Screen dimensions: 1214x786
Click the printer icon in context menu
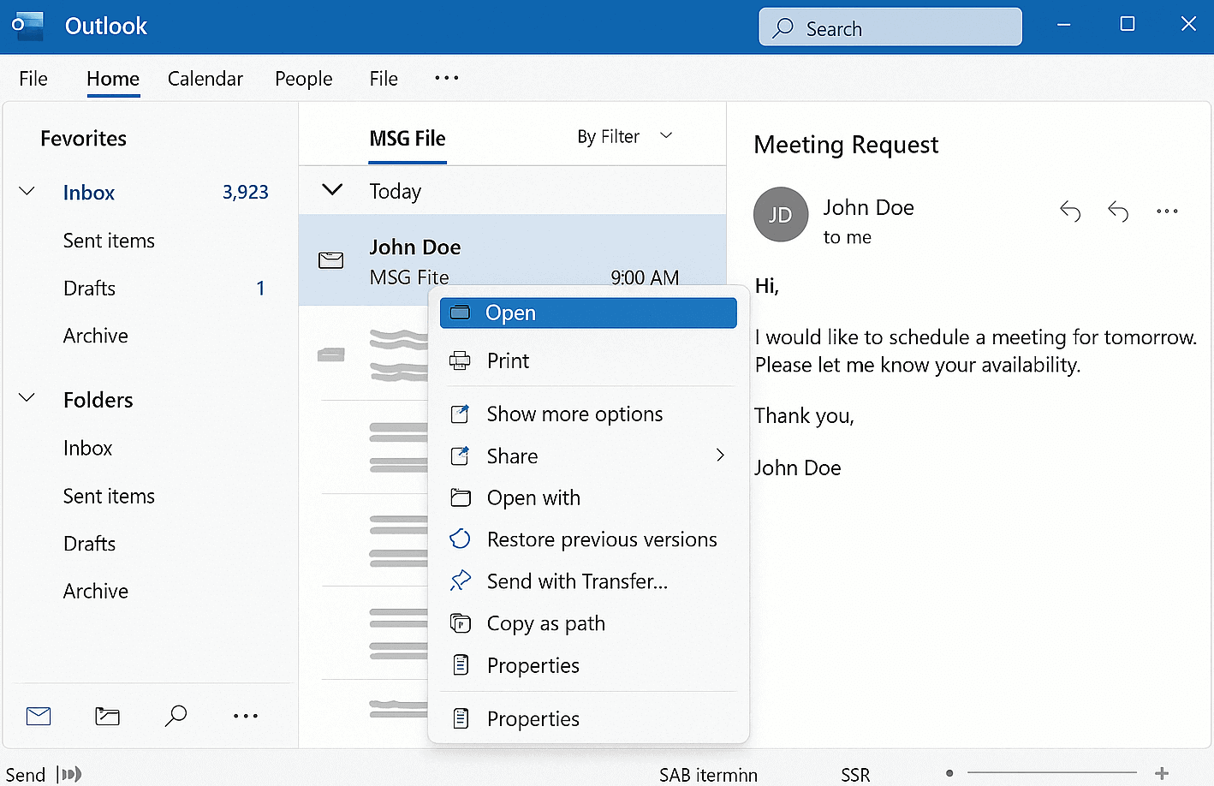(460, 360)
